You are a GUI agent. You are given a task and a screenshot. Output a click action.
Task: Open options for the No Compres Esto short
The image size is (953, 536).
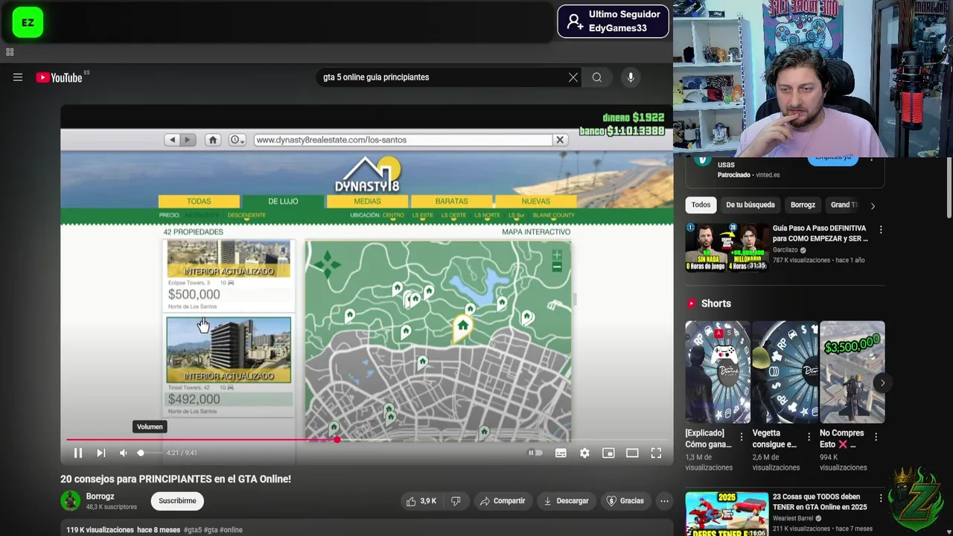pyautogui.click(x=876, y=437)
